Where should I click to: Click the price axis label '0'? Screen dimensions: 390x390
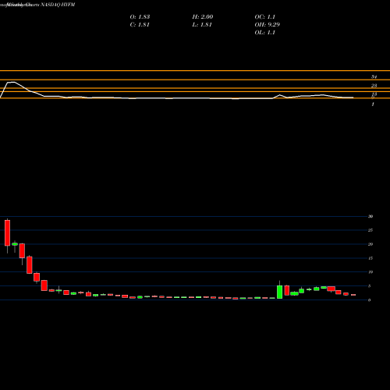click(369, 300)
